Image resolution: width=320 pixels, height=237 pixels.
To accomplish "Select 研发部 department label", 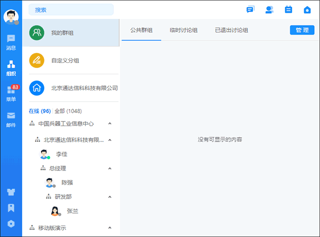I will coord(63,197).
